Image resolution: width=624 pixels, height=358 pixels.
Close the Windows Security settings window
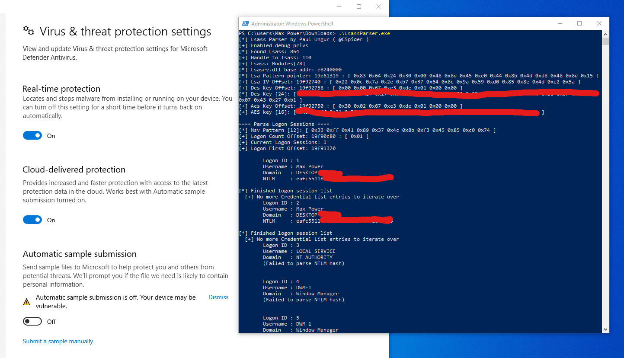[379, 6]
